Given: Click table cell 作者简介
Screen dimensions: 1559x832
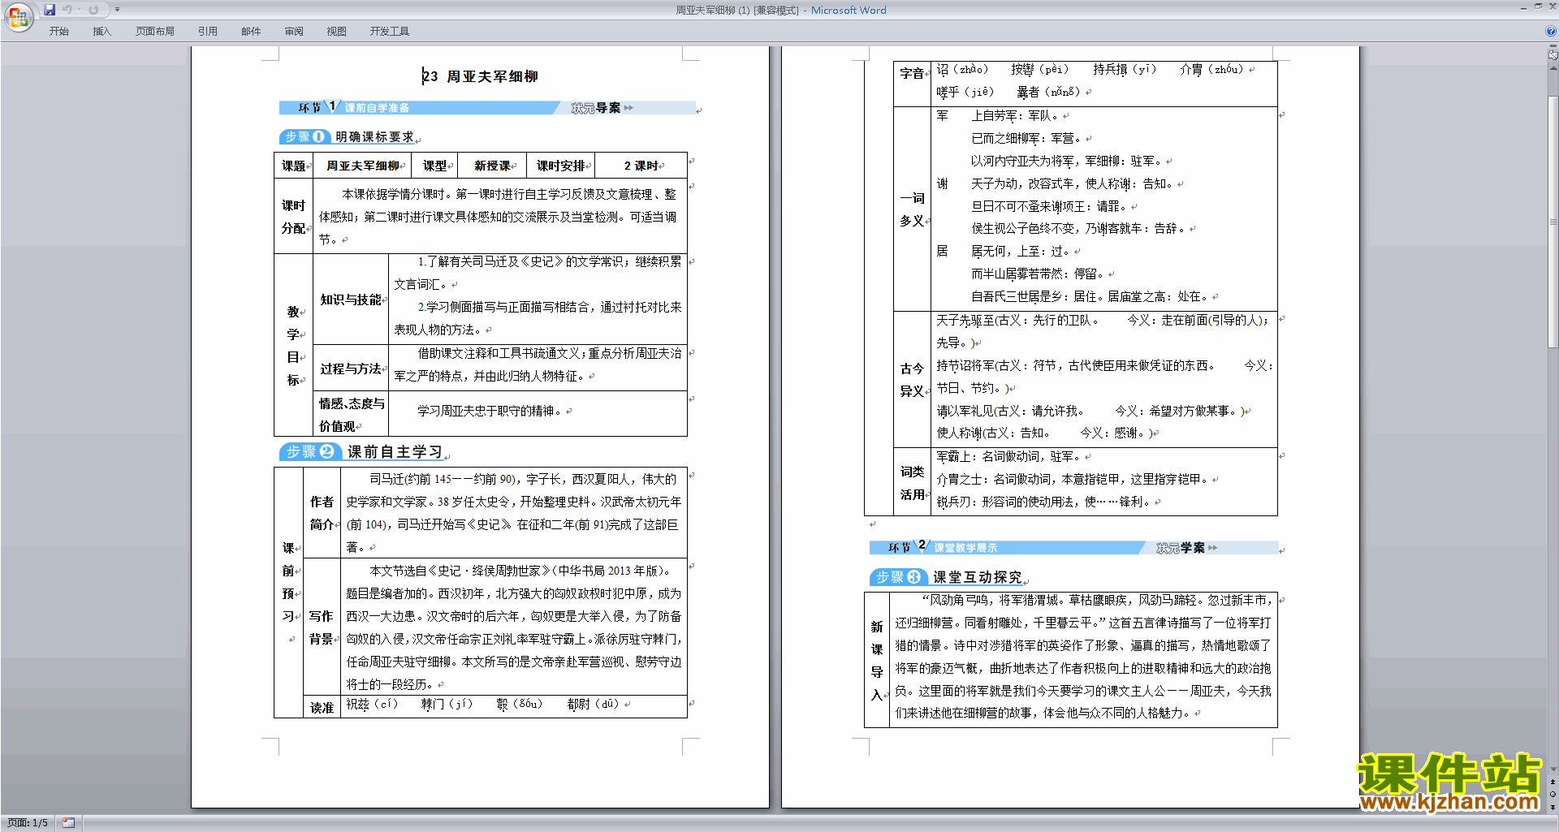Looking at the screenshot, I should point(322,513).
